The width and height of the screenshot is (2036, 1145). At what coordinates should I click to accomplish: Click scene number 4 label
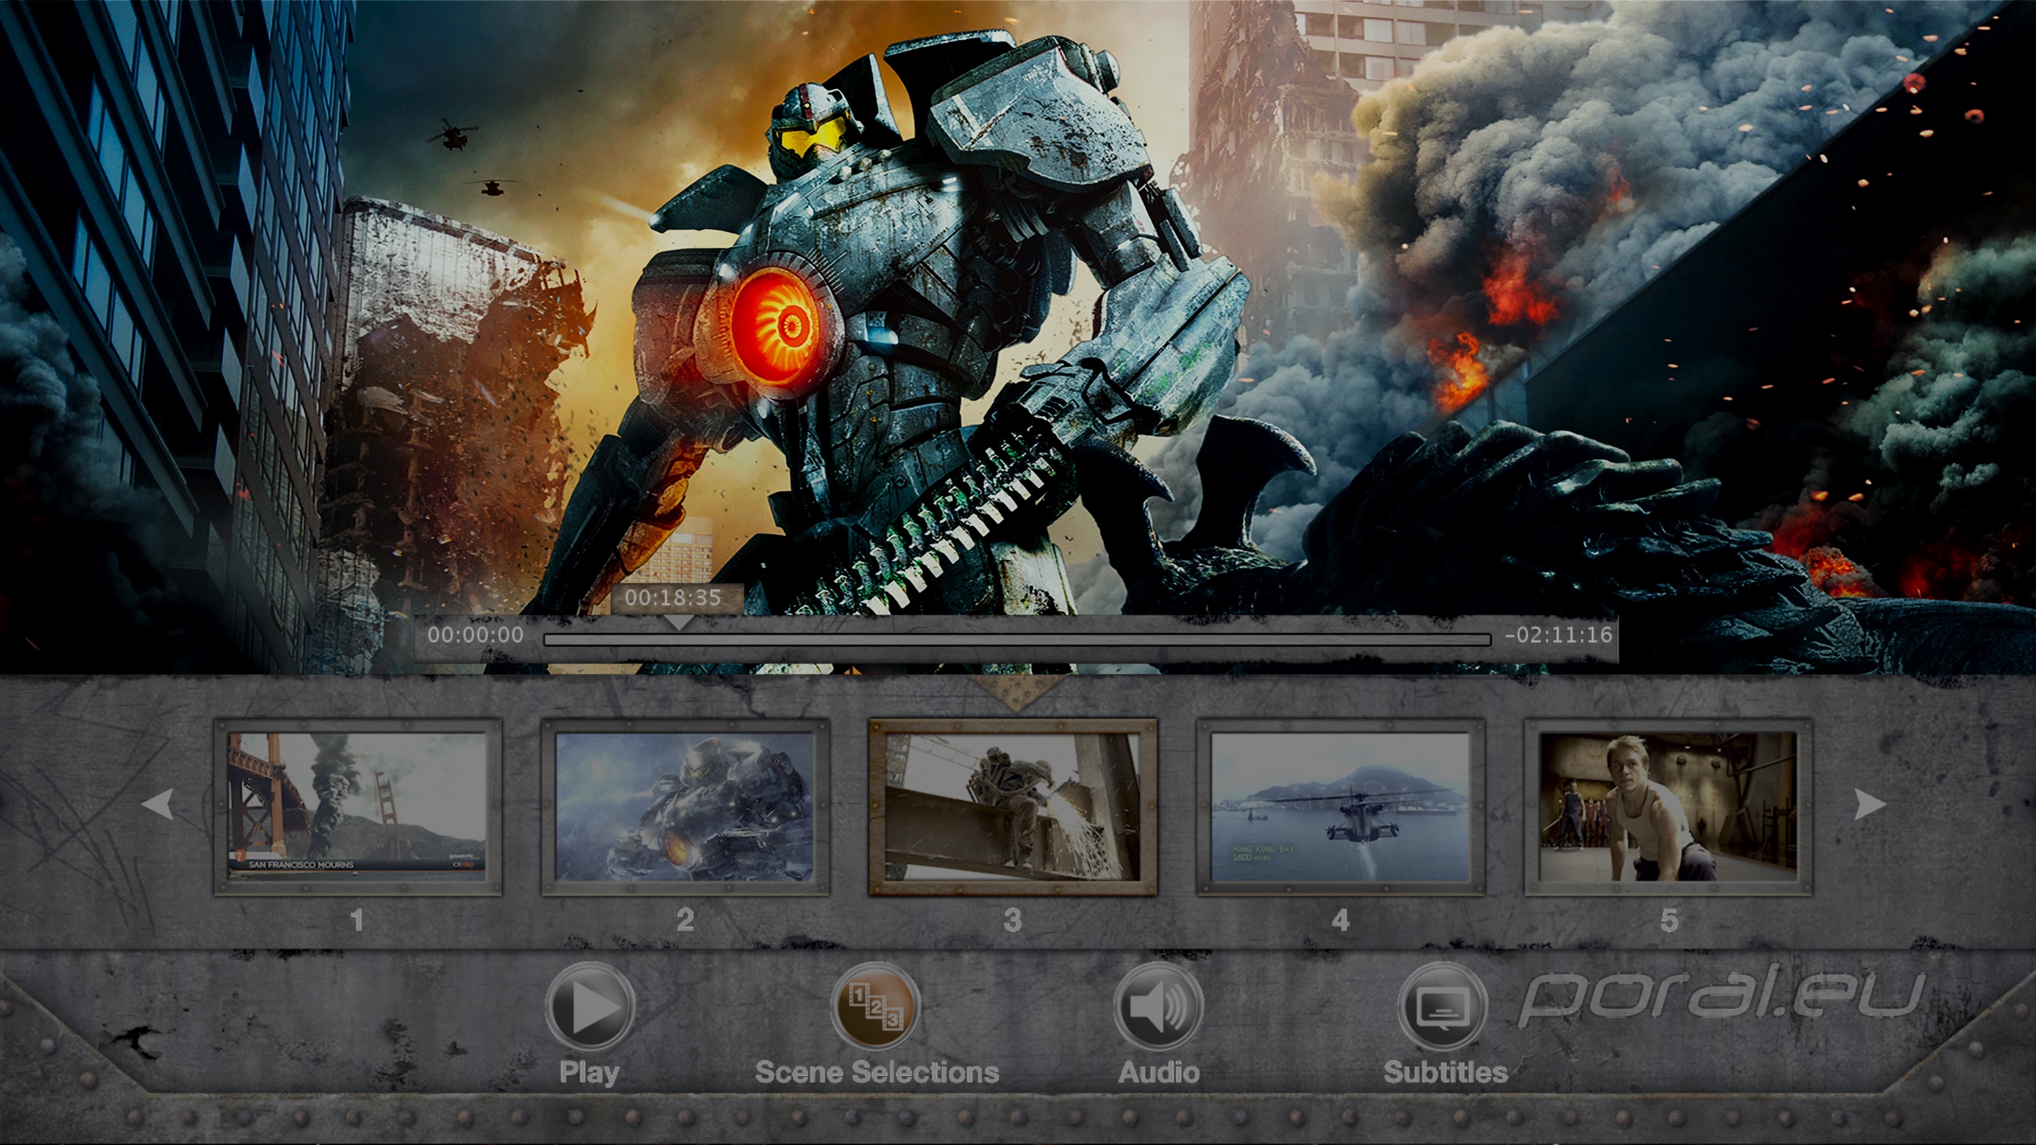point(1340,920)
